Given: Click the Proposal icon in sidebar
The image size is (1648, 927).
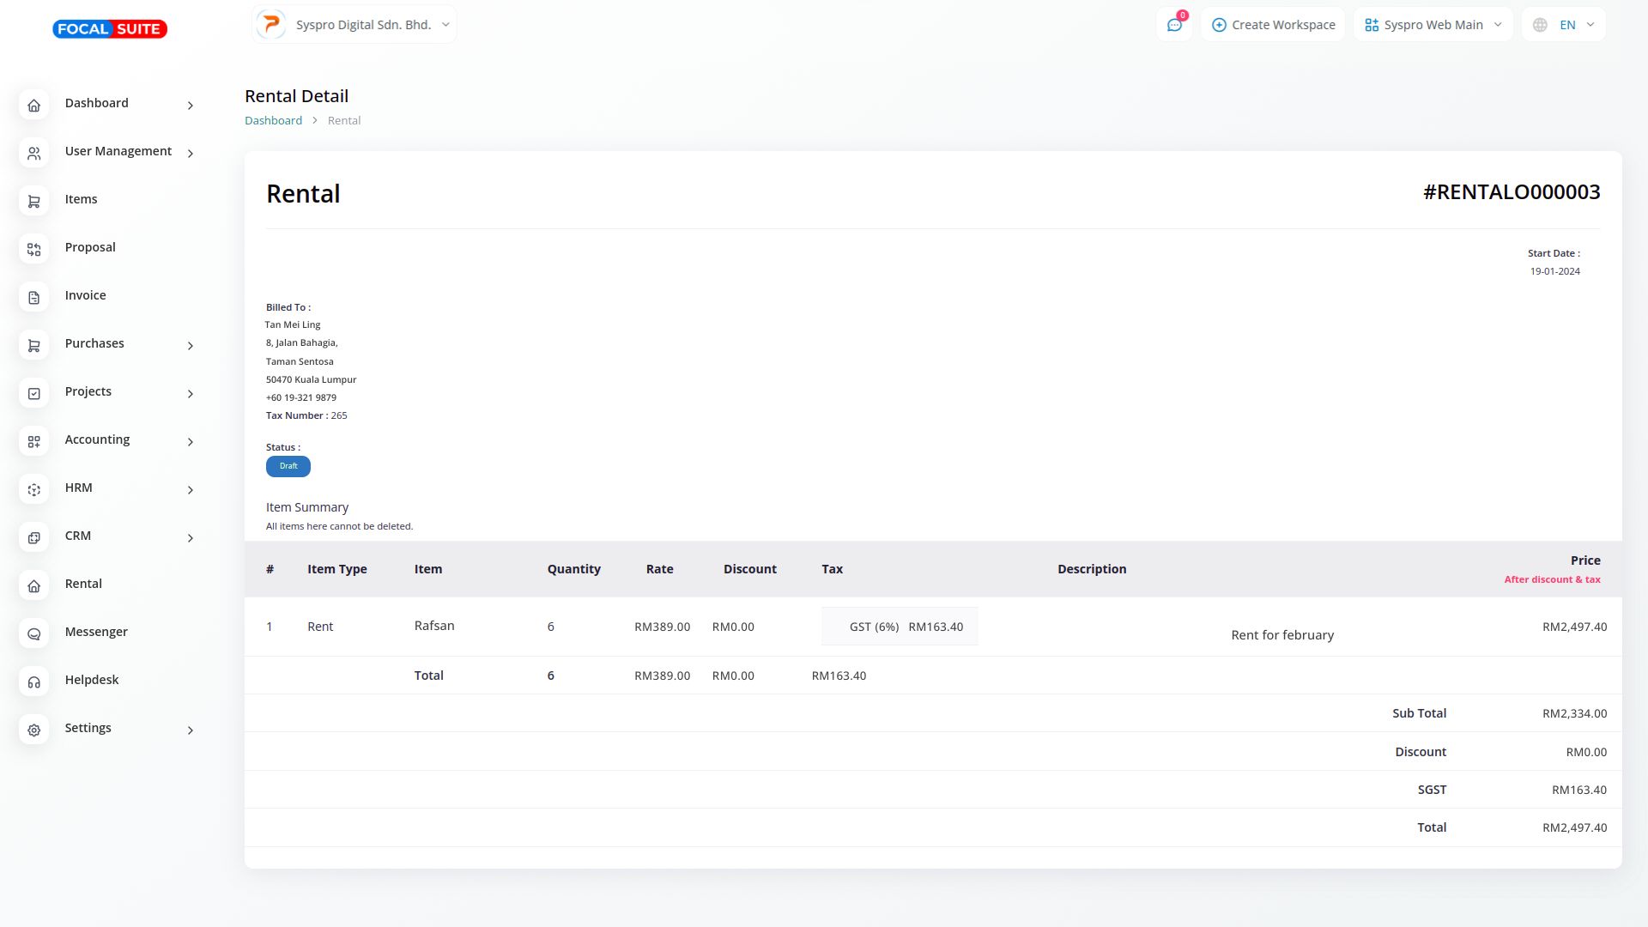Looking at the screenshot, I should 33,250.
